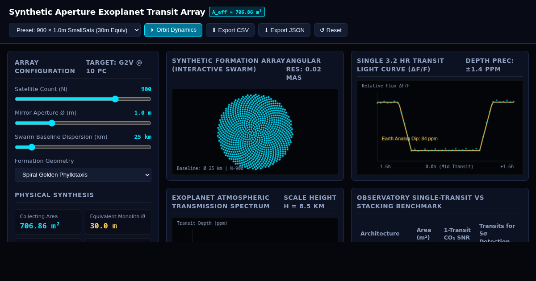536x281 pixels.
Task: Click the Swarm Baseline value 25 km
Action: [143, 137]
